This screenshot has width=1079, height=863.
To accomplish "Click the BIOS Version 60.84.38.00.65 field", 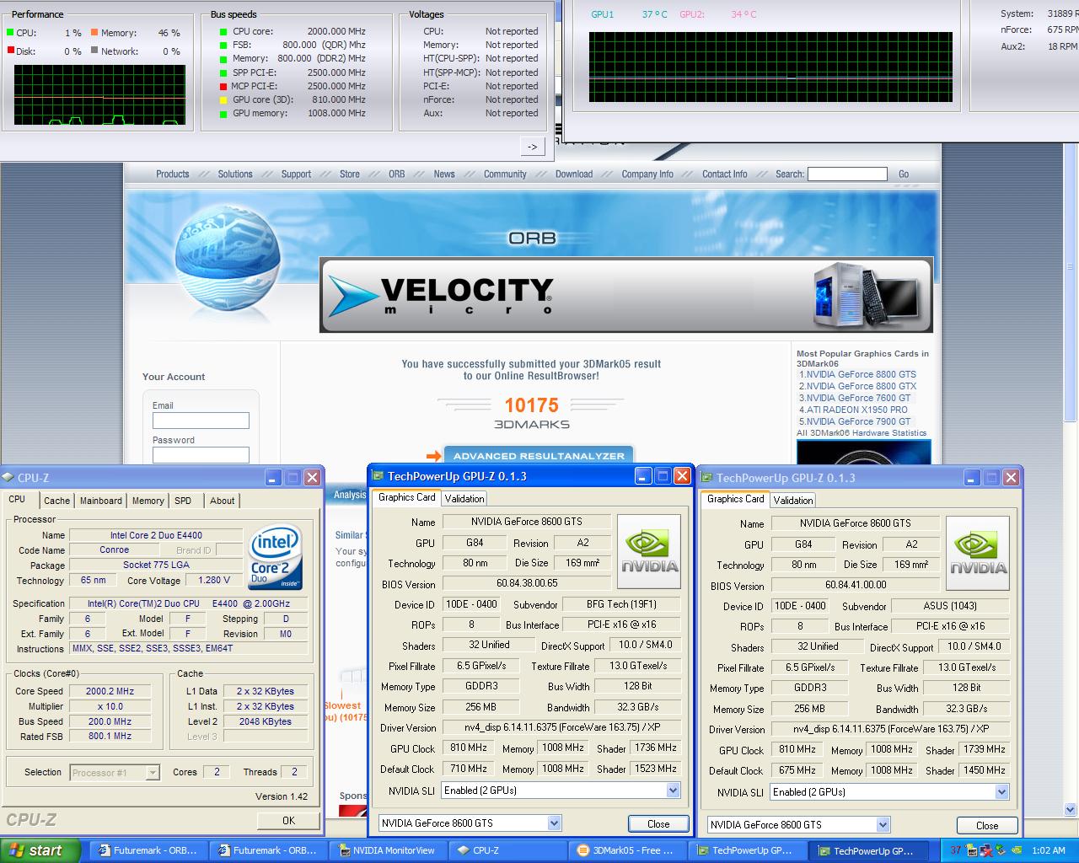I will pyautogui.click(x=526, y=583).
